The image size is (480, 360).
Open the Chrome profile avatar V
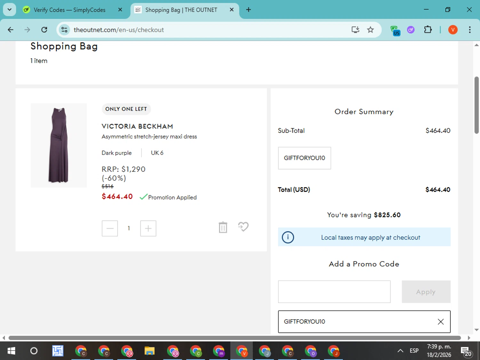click(452, 30)
